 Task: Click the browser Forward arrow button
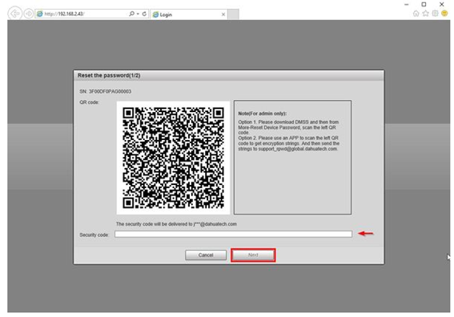pyautogui.click(x=28, y=14)
